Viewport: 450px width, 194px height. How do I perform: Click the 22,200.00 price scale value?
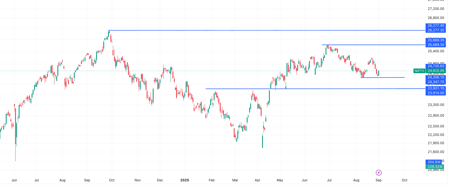click(436, 135)
